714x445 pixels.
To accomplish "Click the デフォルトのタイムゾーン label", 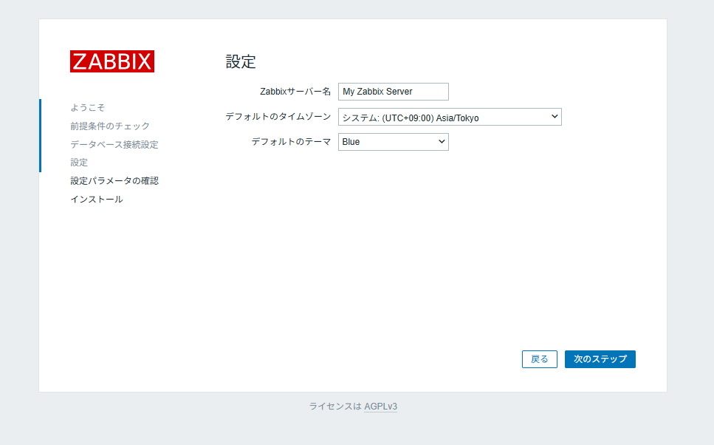I will click(278, 116).
